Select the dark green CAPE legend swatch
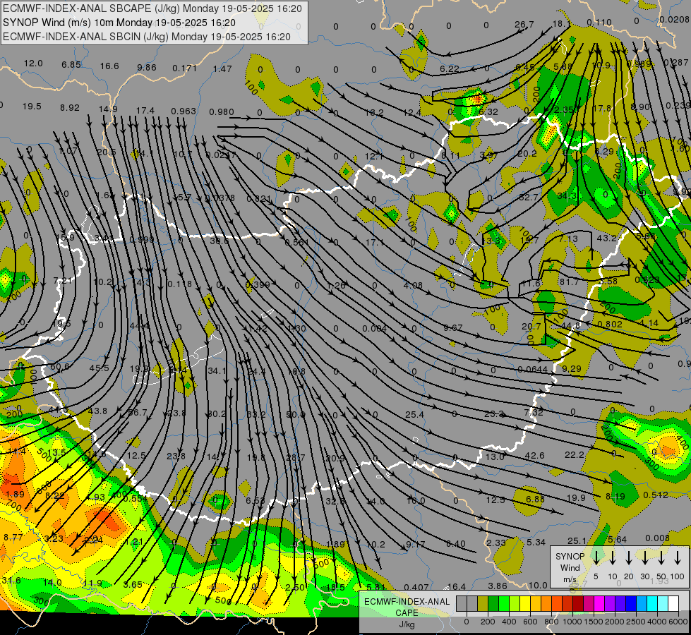The image size is (691, 635). pos(493,603)
